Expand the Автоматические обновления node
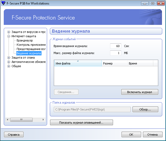The height and width of the screenshot is (141, 166). tap(9, 62)
